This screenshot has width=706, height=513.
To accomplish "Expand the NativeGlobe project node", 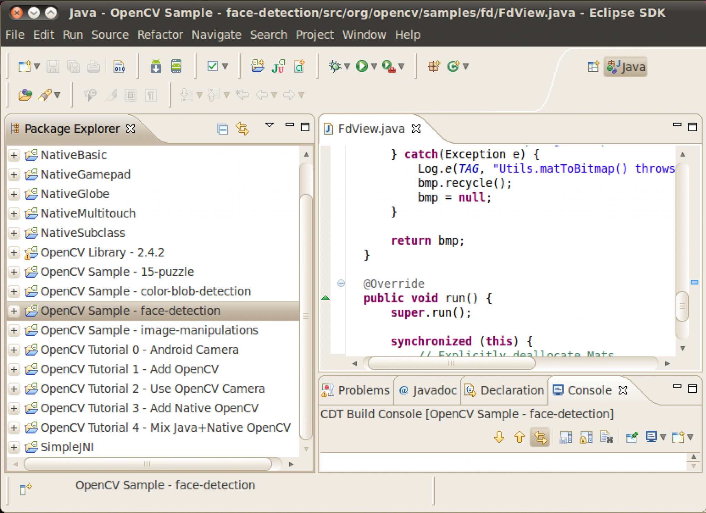I will [14, 194].
